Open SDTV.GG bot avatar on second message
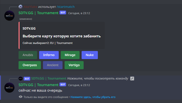This screenshot has width=182, height=103. point(9,88)
